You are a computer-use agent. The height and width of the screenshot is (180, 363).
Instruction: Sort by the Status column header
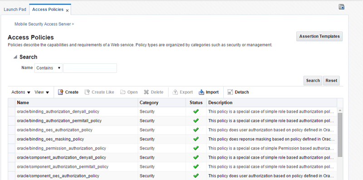tap(196, 103)
